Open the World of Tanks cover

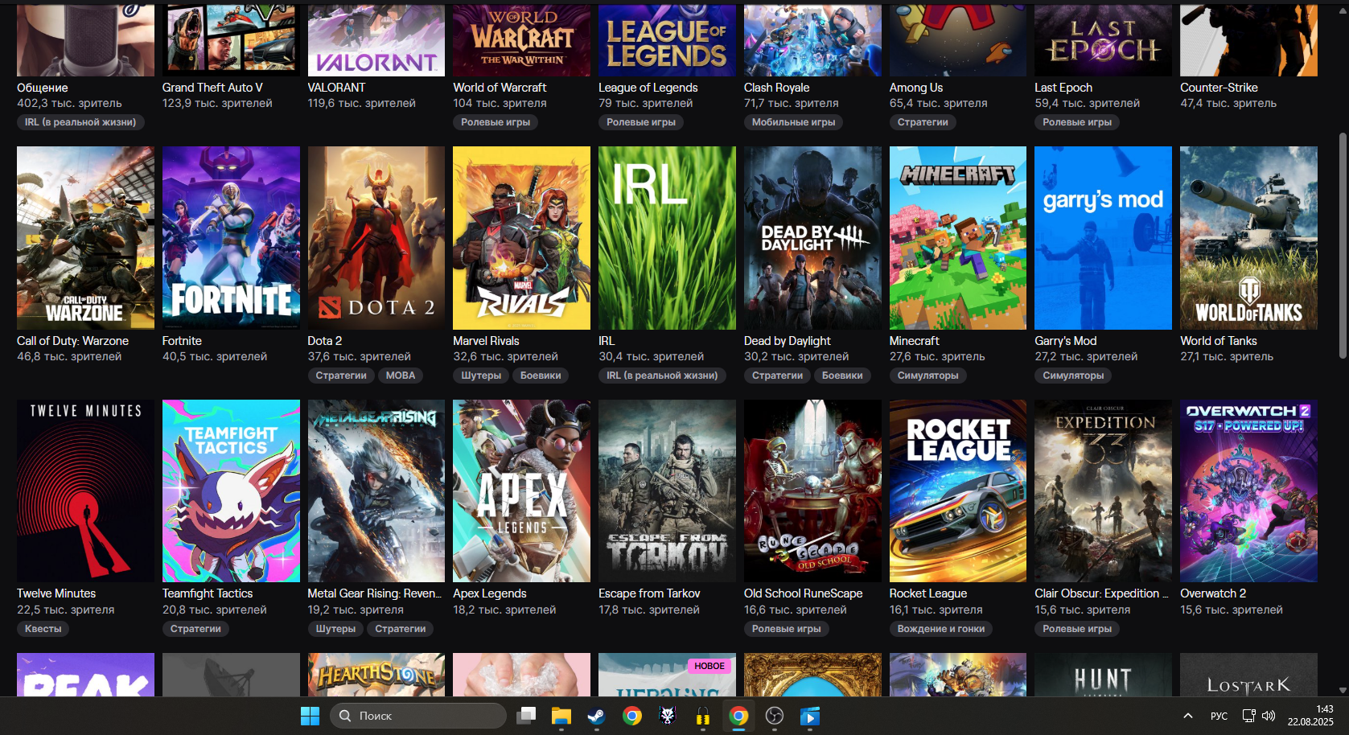click(x=1248, y=238)
